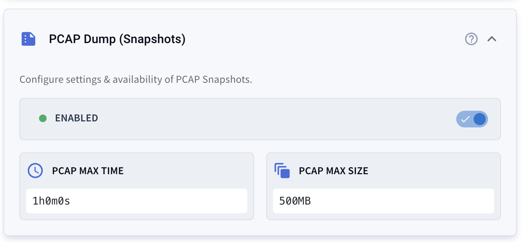Click inside the 500MB size field
Image resolution: width=527 pixels, height=242 pixels.
pyautogui.click(x=383, y=201)
